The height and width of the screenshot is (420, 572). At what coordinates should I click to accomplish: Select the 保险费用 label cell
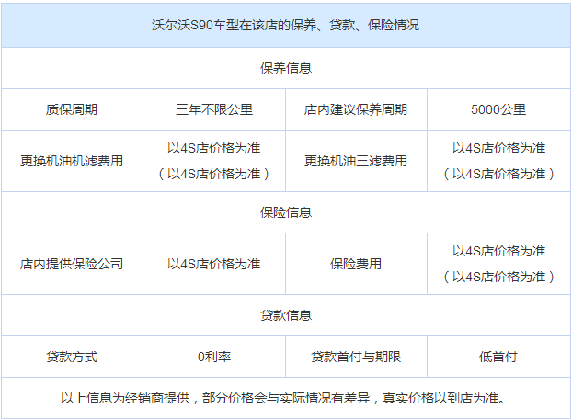point(356,264)
